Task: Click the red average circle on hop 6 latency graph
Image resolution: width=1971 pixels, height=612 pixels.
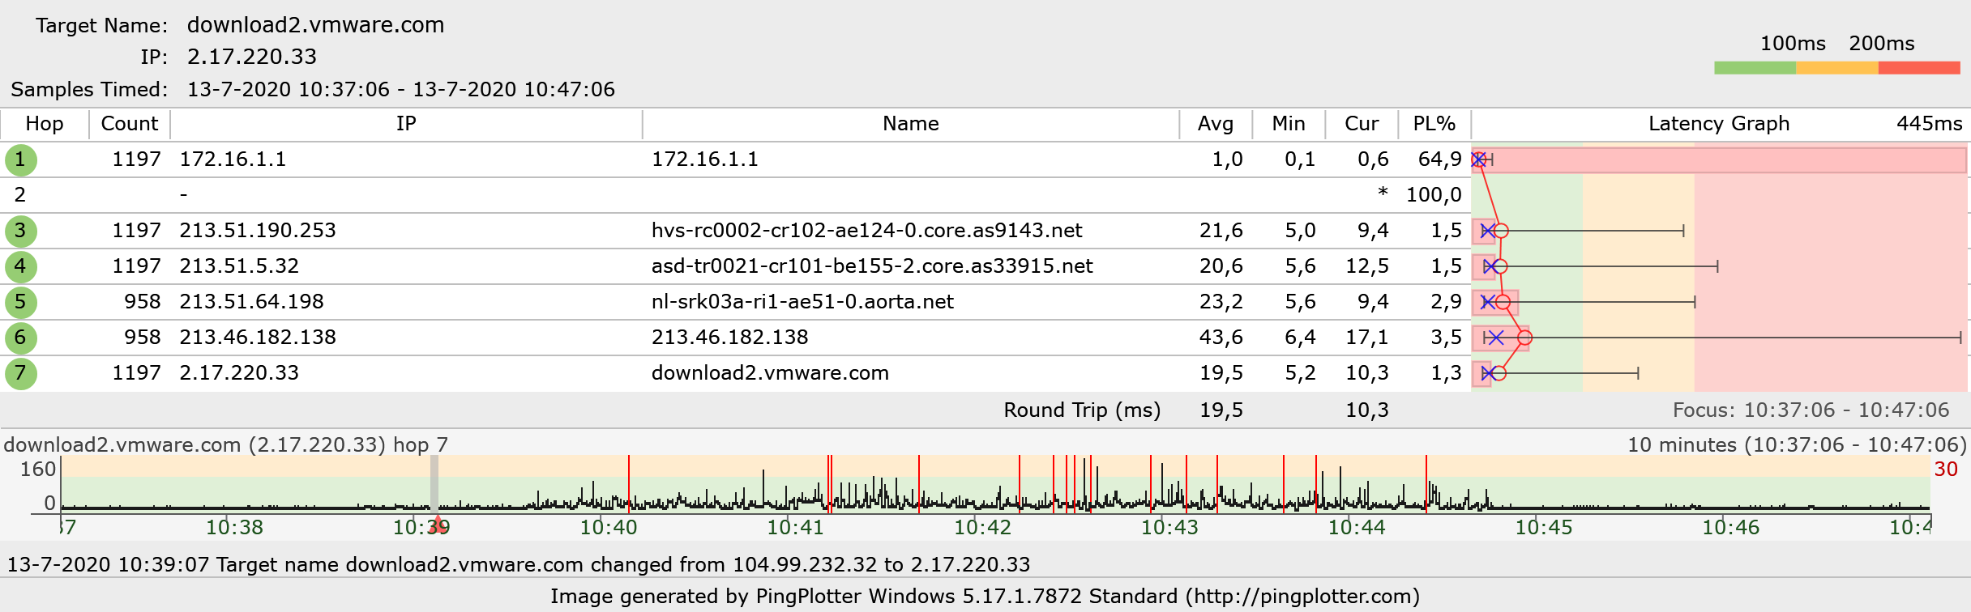Action: point(1524,338)
